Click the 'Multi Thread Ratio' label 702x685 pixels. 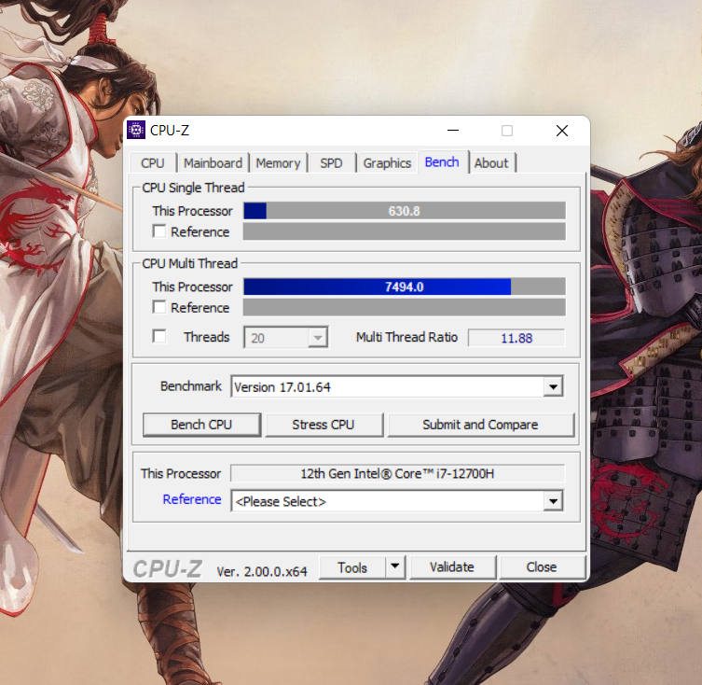pyautogui.click(x=406, y=337)
